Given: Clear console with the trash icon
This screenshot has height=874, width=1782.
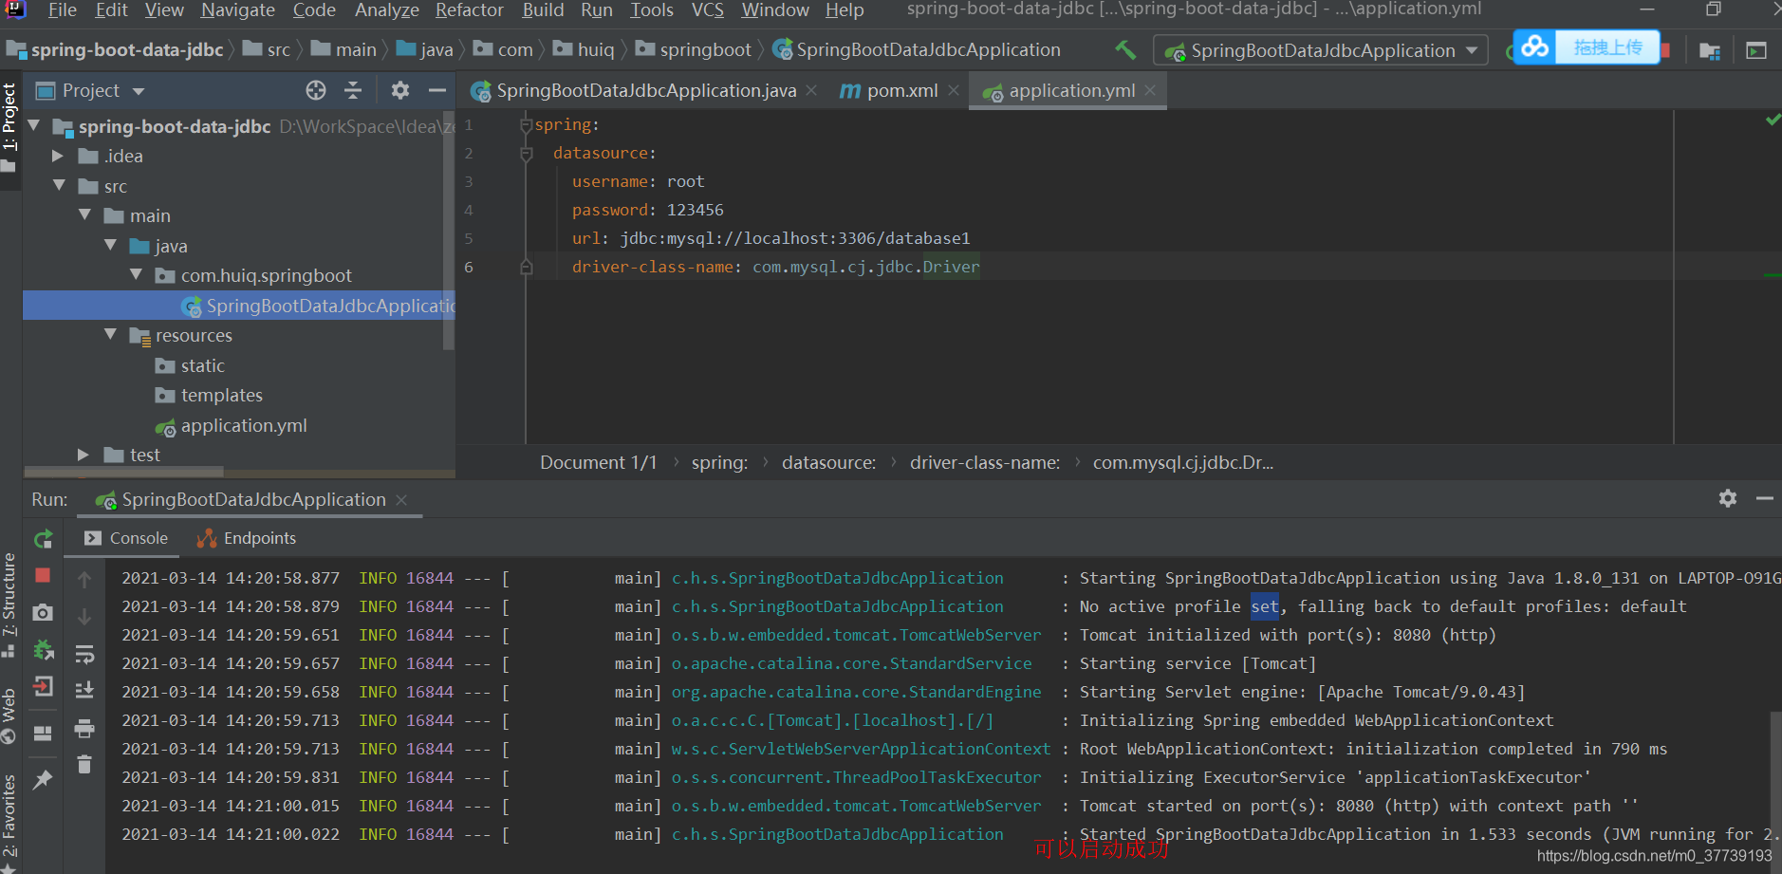Looking at the screenshot, I should 84,764.
